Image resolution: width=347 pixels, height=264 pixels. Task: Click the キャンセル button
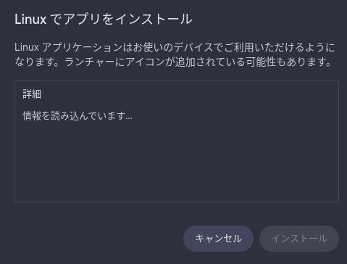pyautogui.click(x=218, y=239)
